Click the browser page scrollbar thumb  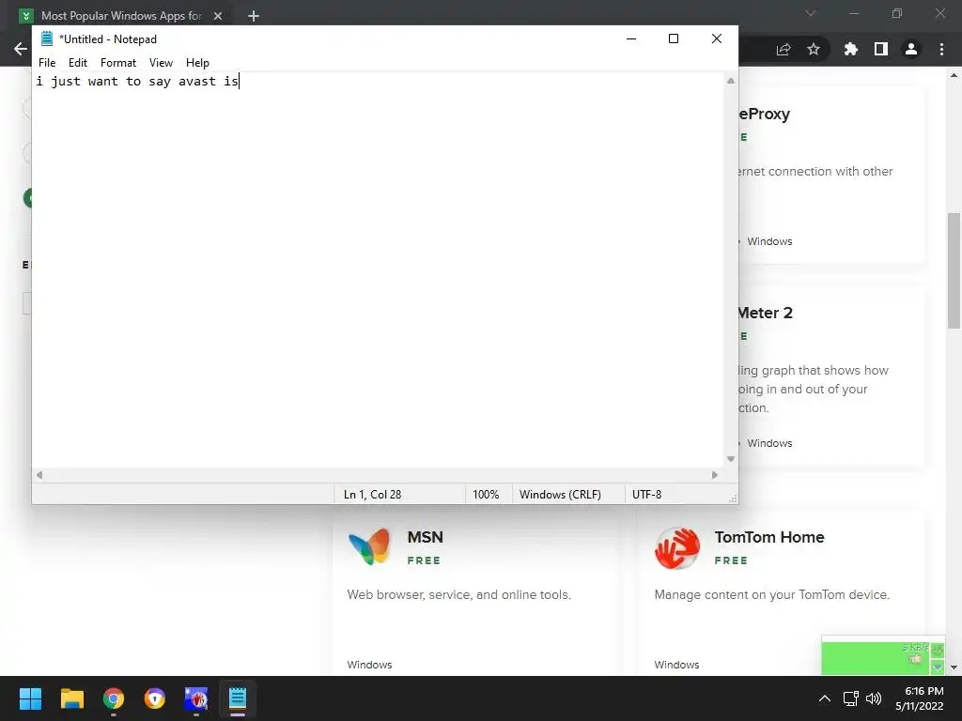954,270
